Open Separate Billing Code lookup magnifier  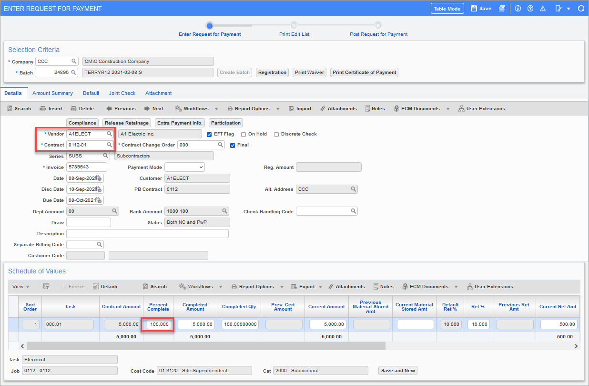[x=100, y=244]
